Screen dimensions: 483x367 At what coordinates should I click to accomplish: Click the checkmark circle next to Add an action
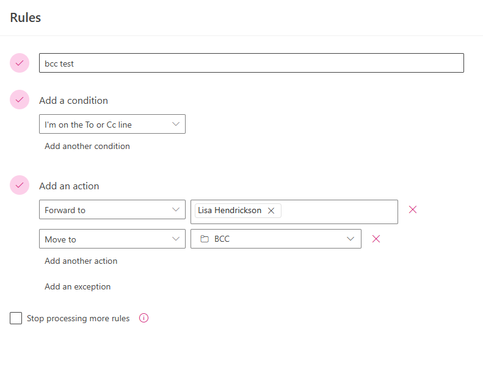(x=20, y=185)
